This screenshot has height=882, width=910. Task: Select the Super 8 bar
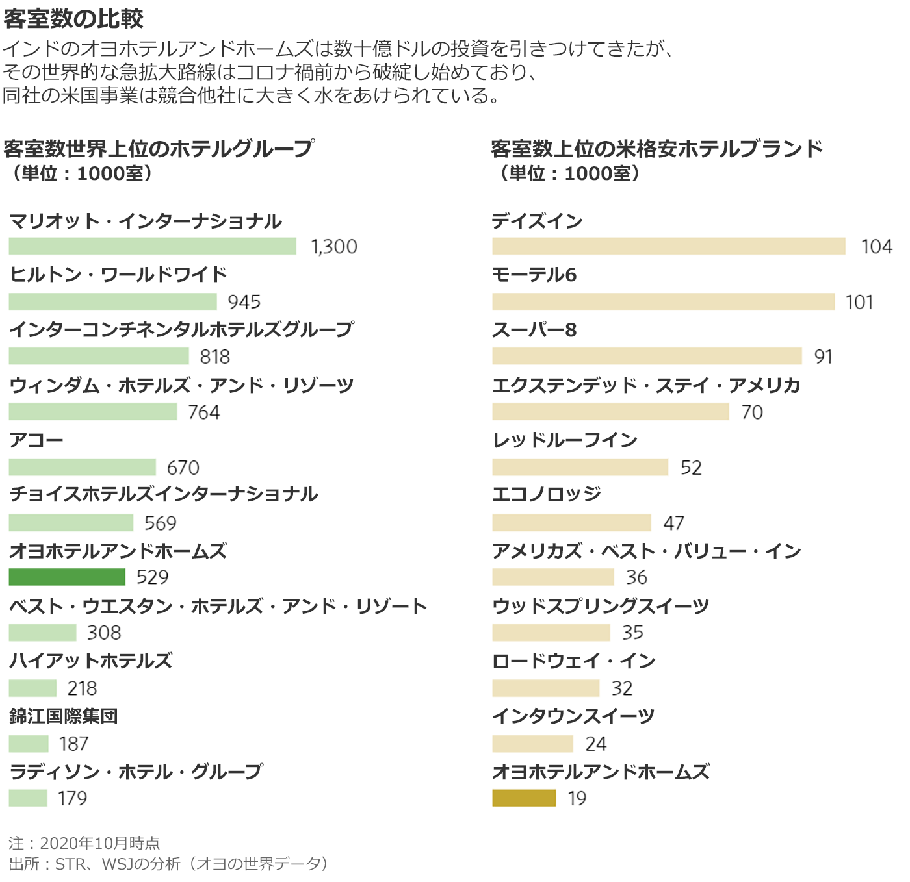[647, 356]
